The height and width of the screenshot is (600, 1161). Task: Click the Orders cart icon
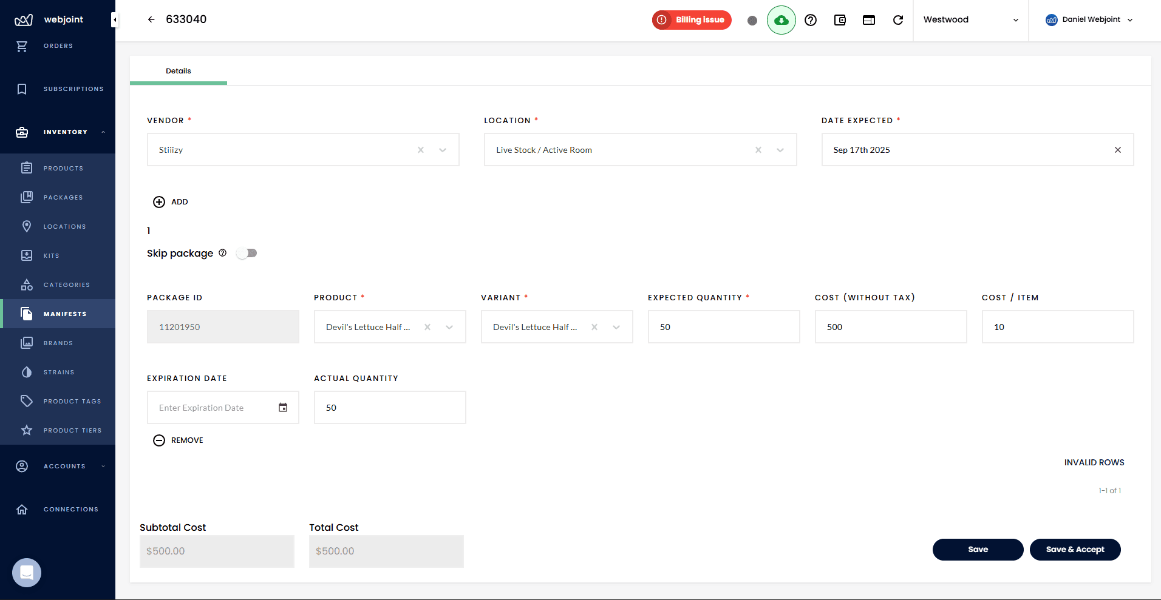[22, 46]
